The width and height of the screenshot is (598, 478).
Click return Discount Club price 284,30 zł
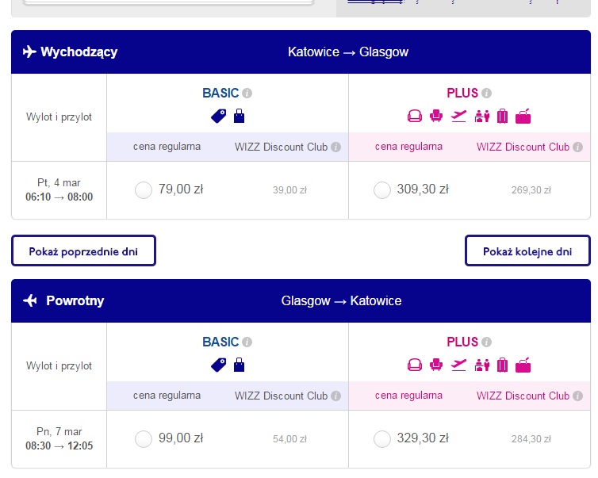531,439
